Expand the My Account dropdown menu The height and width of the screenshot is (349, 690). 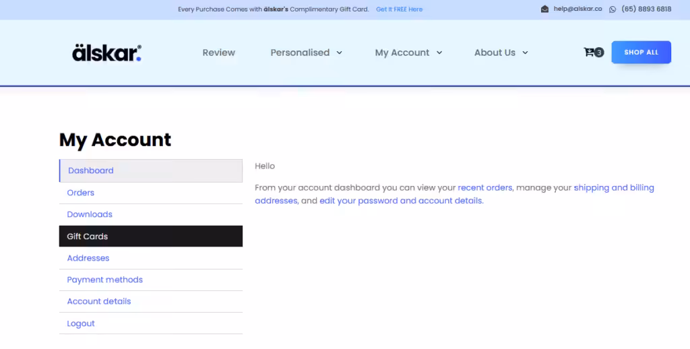coord(408,53)
